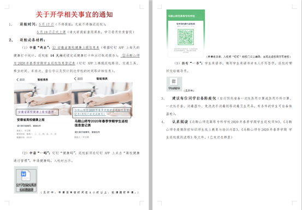Open the small embedded attachment icon above 见附件
Image resolution: width=302 pixels, height=210 pixels.
[174, 84]
